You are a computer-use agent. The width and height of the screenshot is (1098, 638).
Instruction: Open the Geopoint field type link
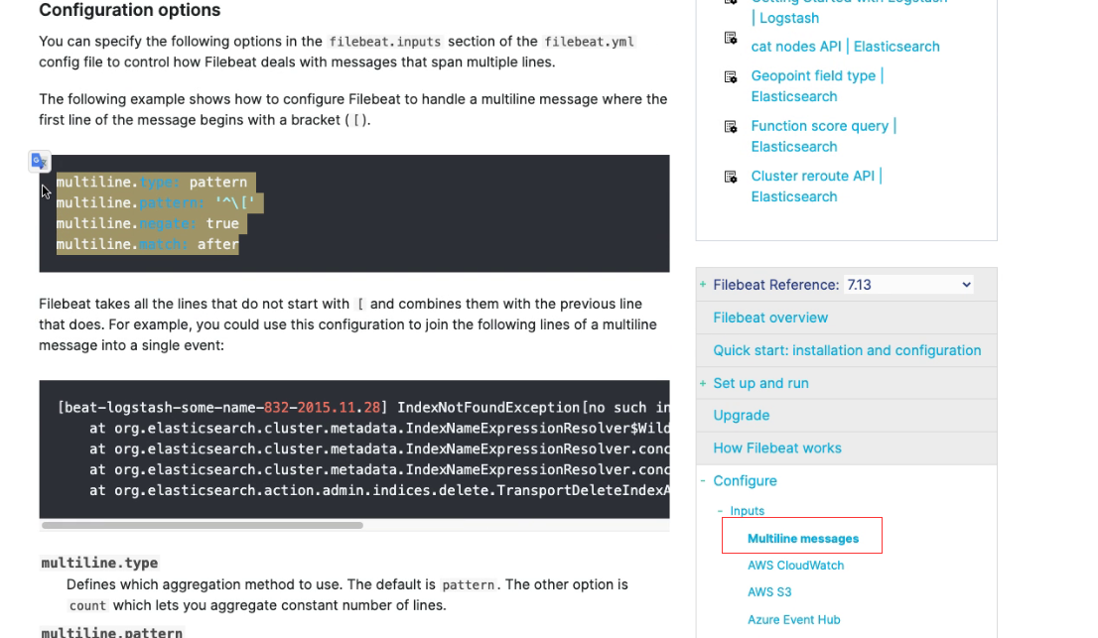817,86
